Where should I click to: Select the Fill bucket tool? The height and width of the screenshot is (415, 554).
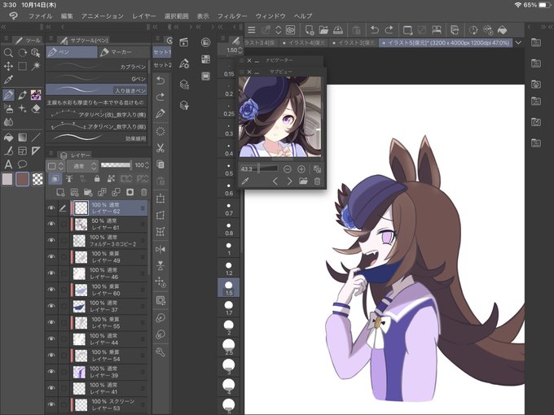click(8, 137)
